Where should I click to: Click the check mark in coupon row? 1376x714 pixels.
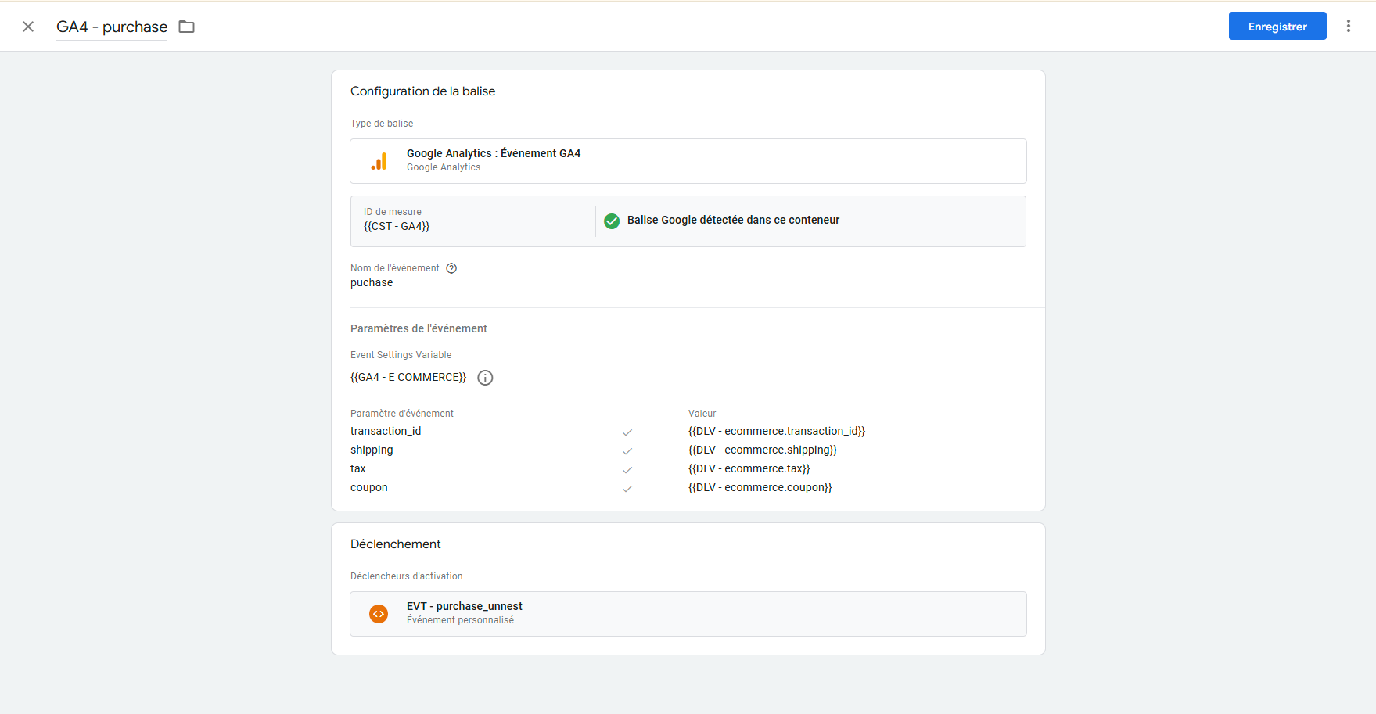click(x=627, y=488)
